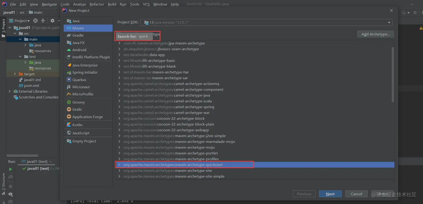Select maven-archetype-mojo archetype
This screenshot has width=423, height=204.
click(169, 147)
